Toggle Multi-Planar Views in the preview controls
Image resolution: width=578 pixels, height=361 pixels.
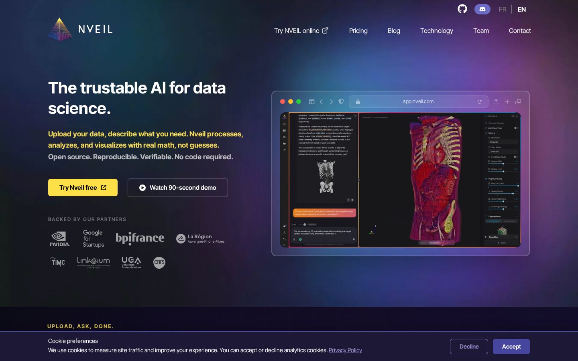pyautogui.click(x=516, y=128)
